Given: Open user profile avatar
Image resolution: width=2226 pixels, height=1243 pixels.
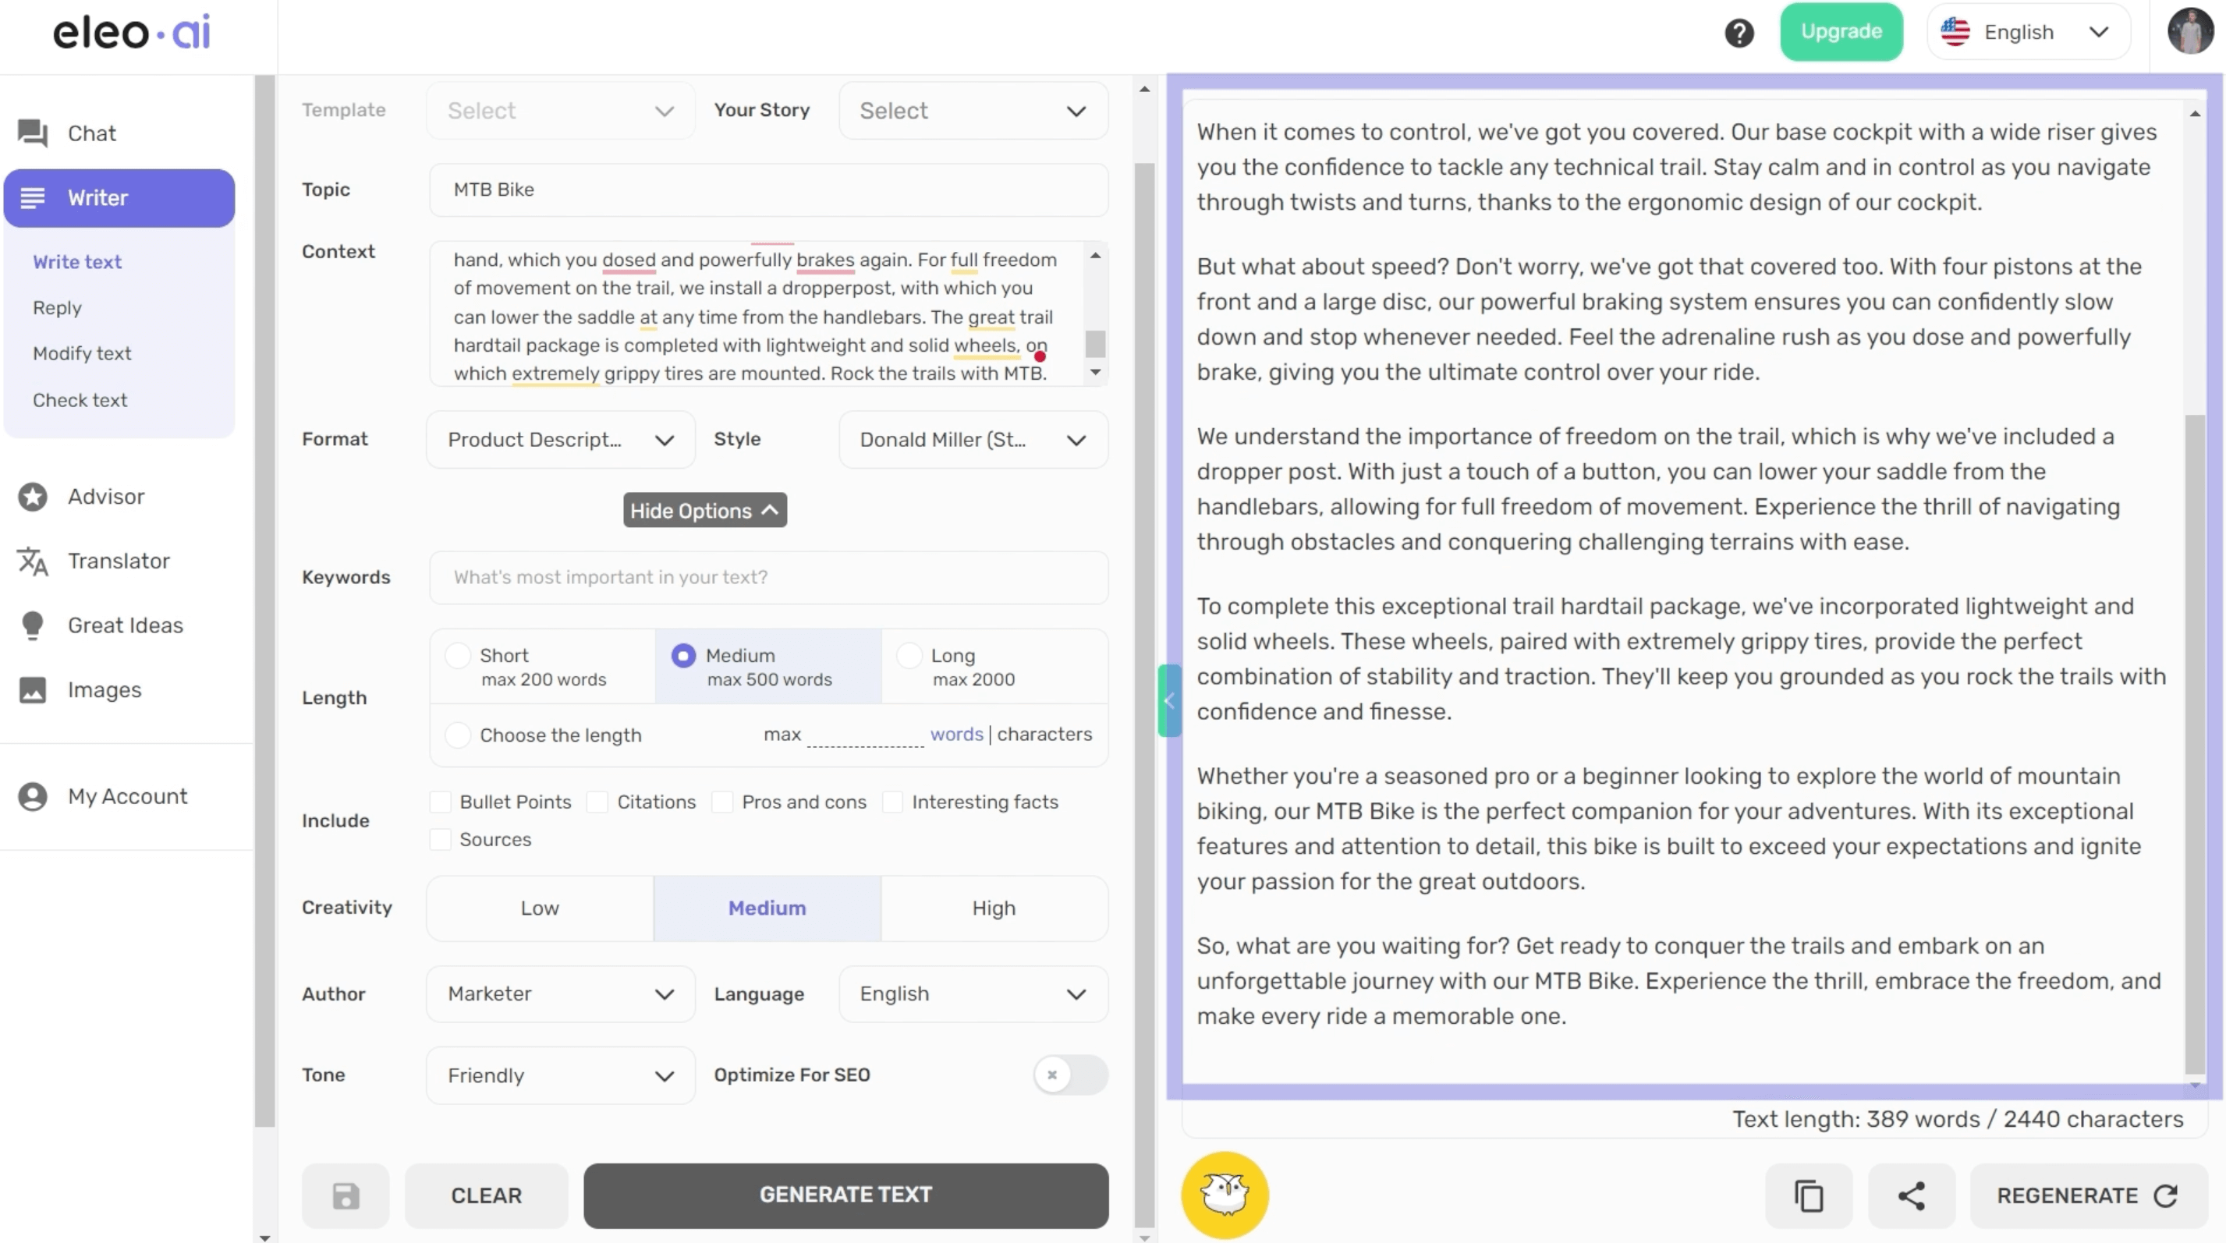Looking at the screenshot, I should (x=2189, y=32).
